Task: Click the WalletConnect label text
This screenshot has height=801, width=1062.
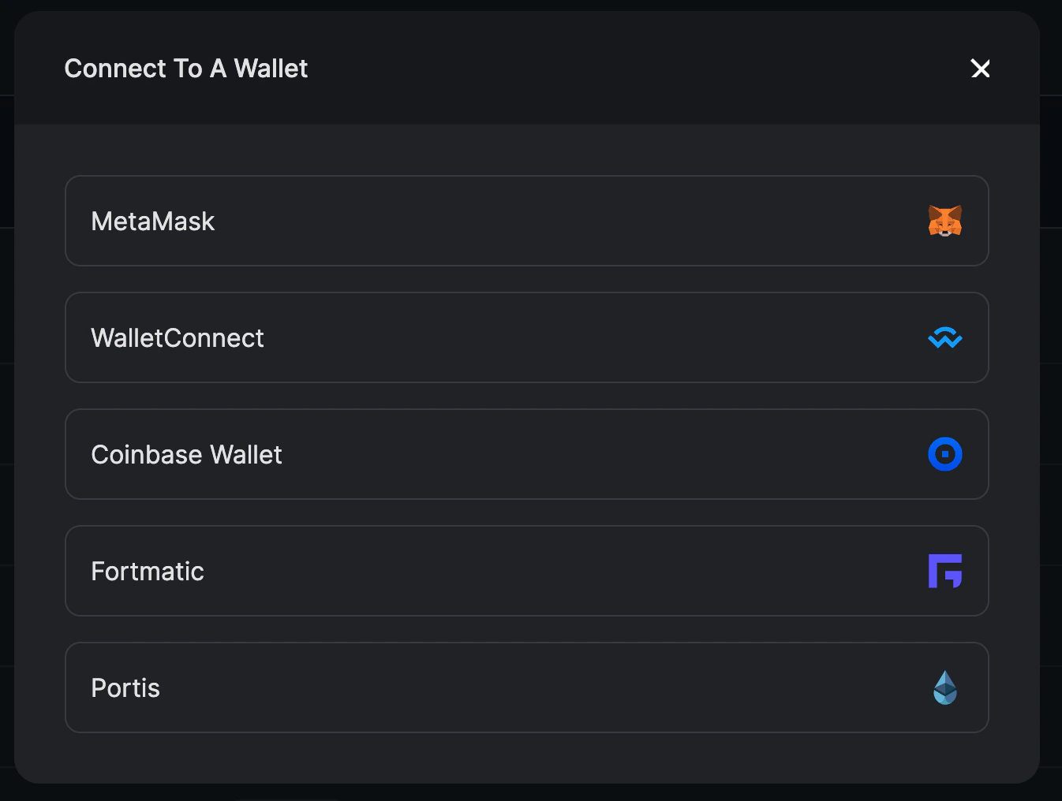Action: click(x=177, y=337)
